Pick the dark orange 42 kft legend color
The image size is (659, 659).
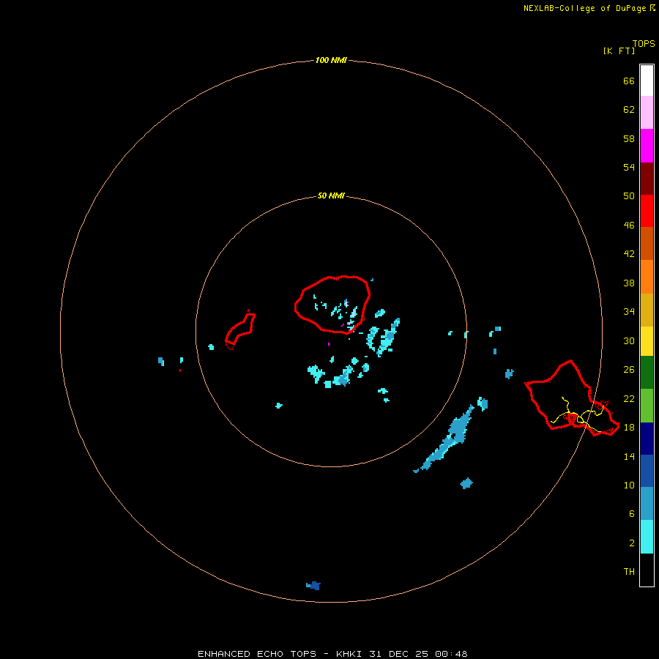[647, 243]
